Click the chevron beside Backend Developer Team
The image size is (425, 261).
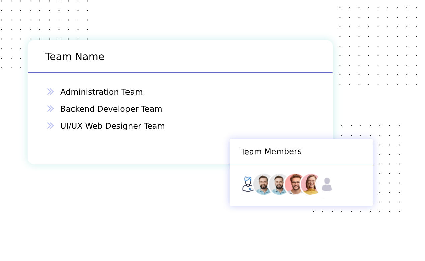pyautogui.click(x=50, y=109)
